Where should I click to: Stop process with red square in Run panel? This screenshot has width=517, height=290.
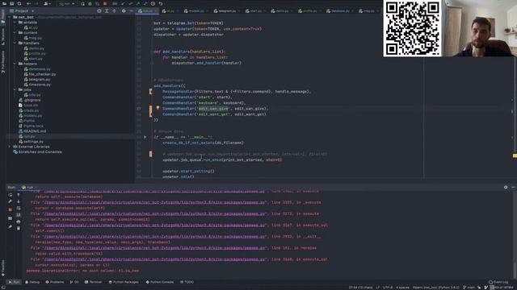pos(11,209)
